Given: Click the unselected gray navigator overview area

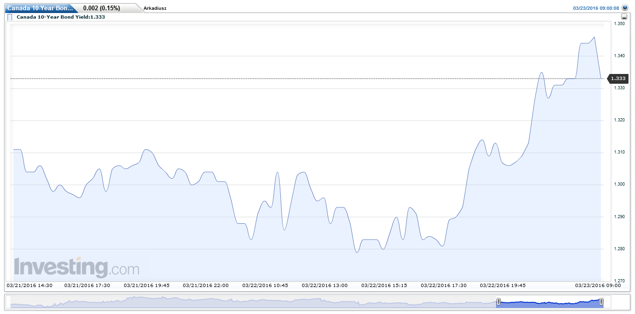Looking at the screenshot, I should (x=251, y=302).
